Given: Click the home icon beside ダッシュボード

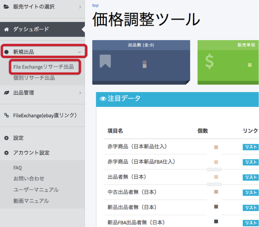Looking at the screenshot, I should coord(6,29).
